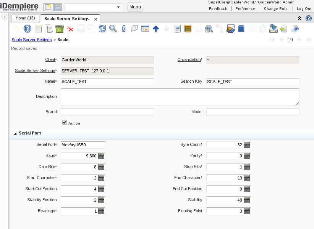
Task: Create a new record with New icon
Action: [x=38, y=29]
